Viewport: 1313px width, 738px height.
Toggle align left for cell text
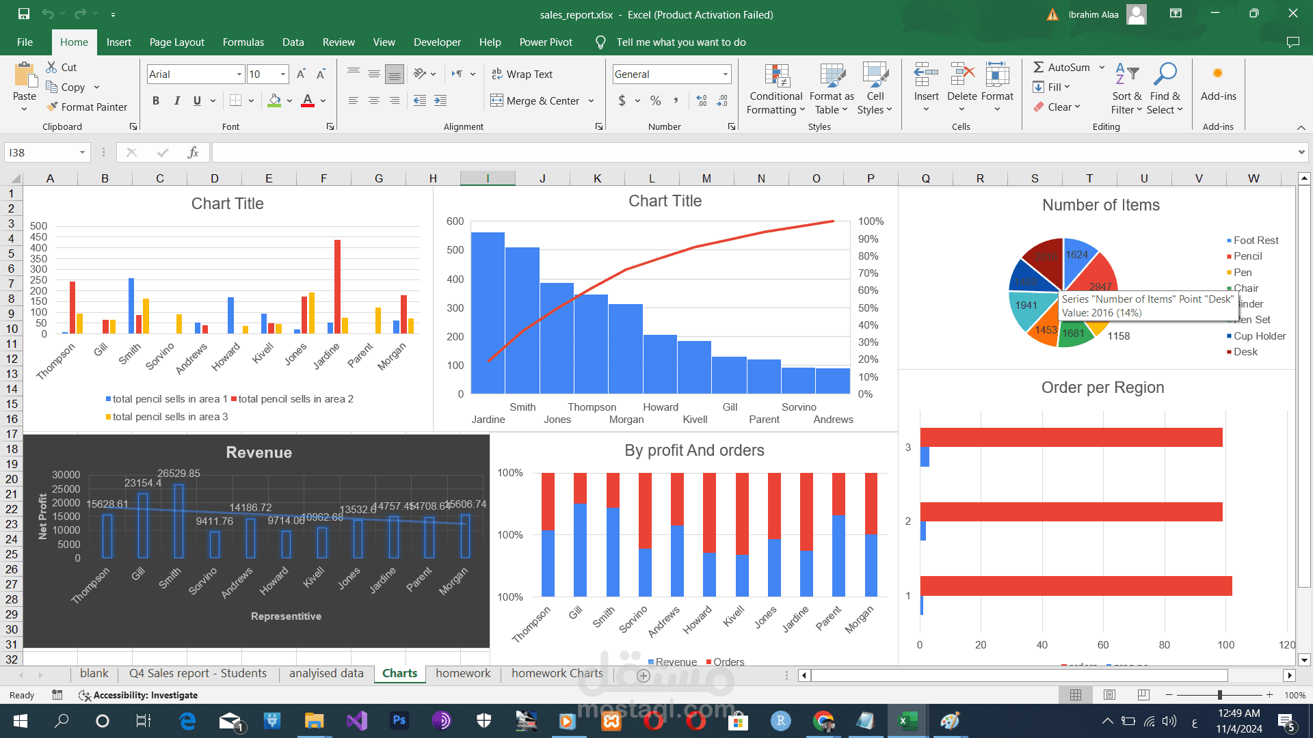click(x=354, y=100)
